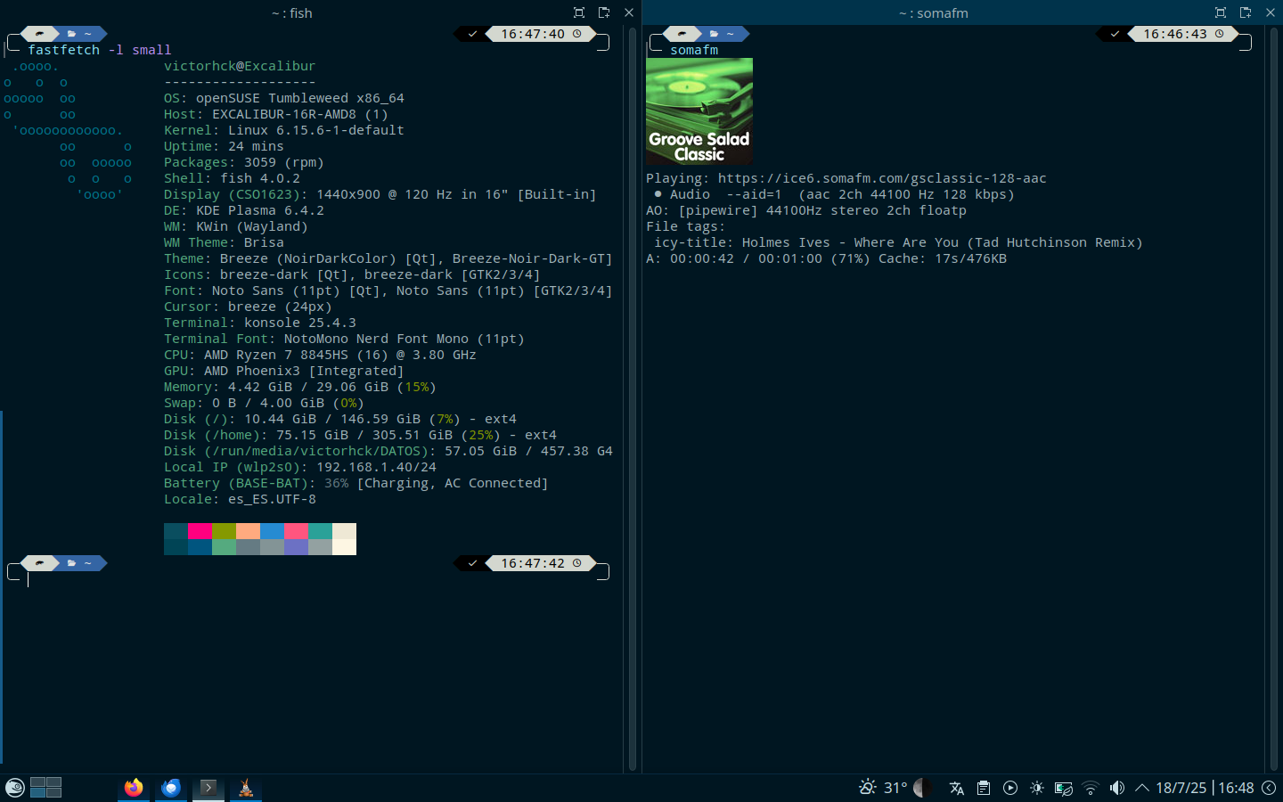This screenshot has height=802, width=1283.
Task: Open the calendar from the 18/7/25 clock
Action: [x=1205, y=788]
